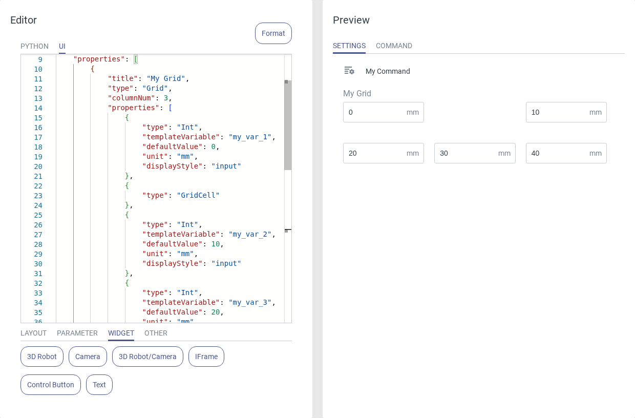The image size is (635, 418).
Task: Click the Format button
Action: click(x=273, y=33)
